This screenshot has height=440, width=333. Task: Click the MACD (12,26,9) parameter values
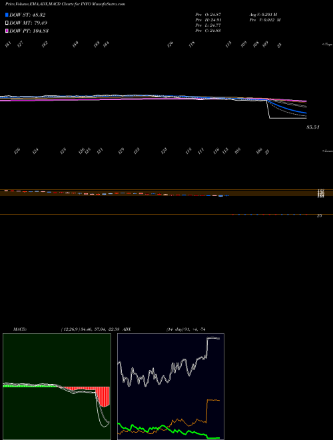coord(91,329)
